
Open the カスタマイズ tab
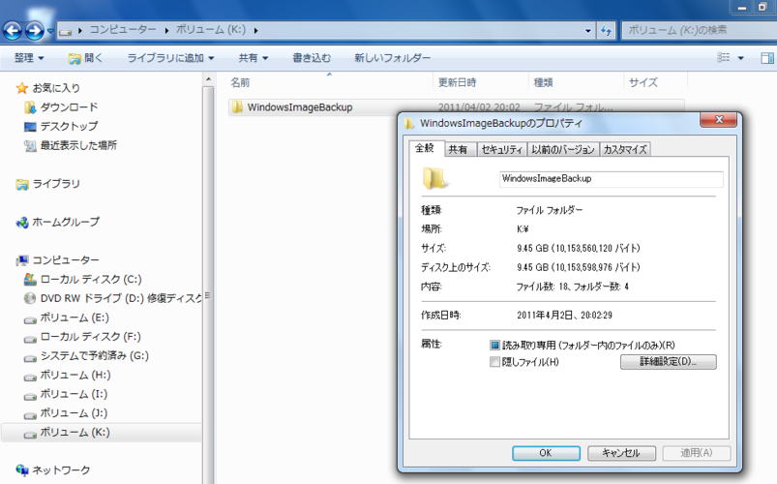(x=625, y=149)
